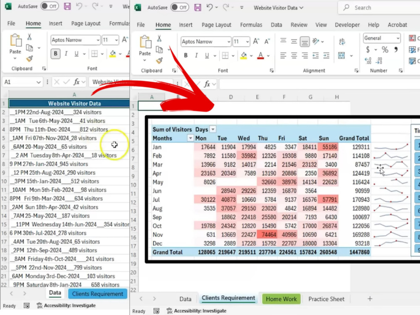Wrap Text icon in right window

pyautogui.click(x=342, y=41)
